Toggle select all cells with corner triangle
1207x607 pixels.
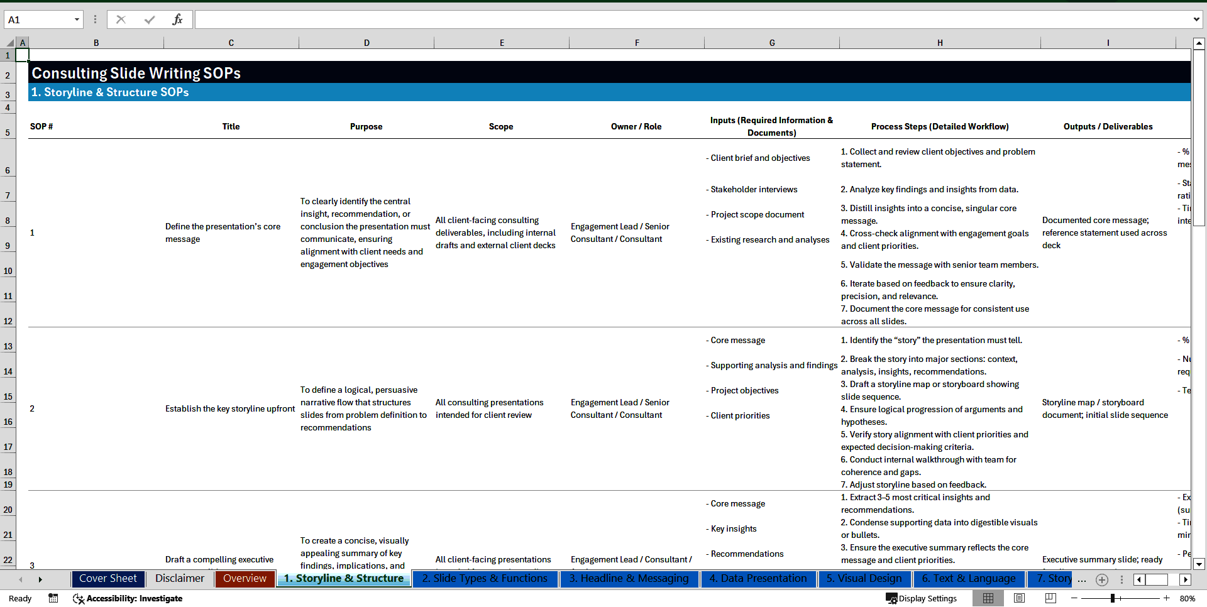tap(11, 42)
